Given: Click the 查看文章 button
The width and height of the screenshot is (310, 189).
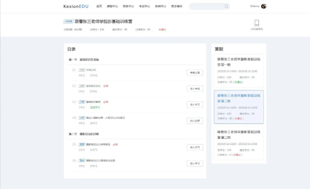Looking at the screenshot, I should 195,73.
